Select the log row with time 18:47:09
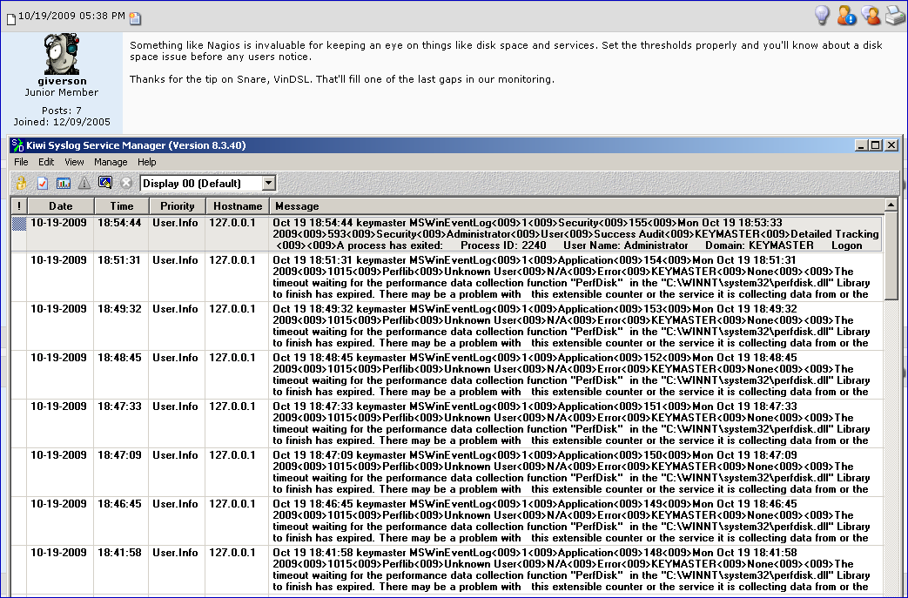The height and width of the screenshot is (598, 908). pyautogui.click(x=447, y=471)
